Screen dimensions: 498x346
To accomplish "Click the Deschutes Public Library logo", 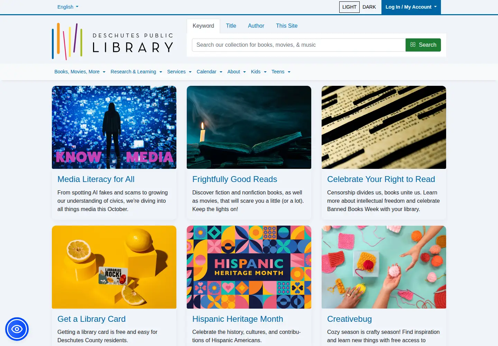I will tap(113, 42).
